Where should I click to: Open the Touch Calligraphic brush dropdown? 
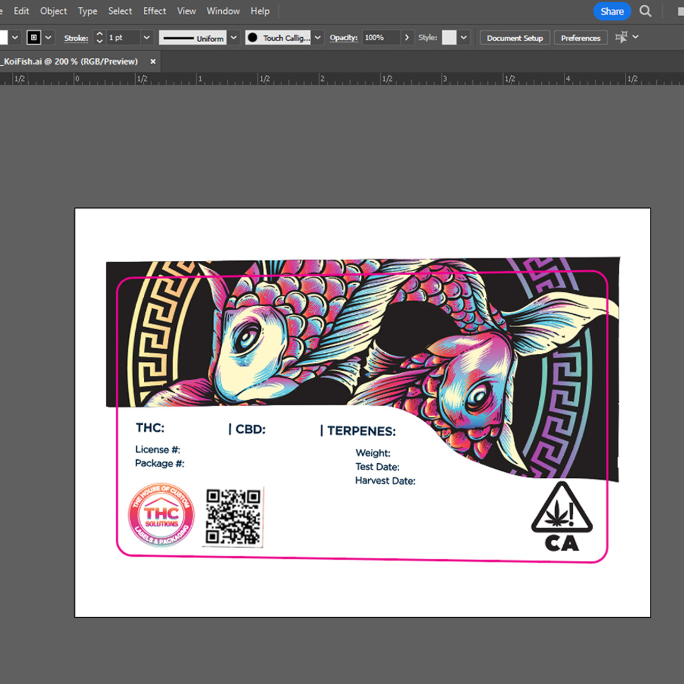tap(317, 37)
